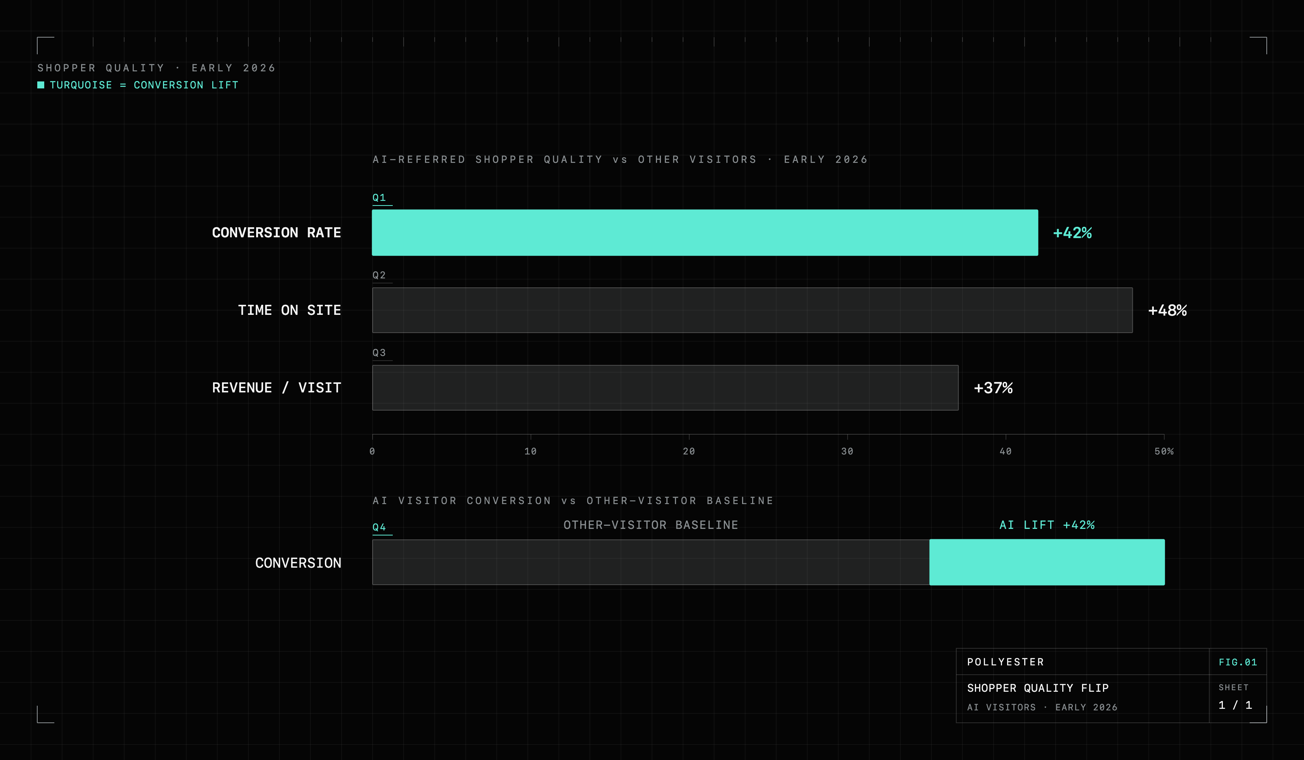
Task: Click the turquoise legend square
Action: [x=41, y=85]
